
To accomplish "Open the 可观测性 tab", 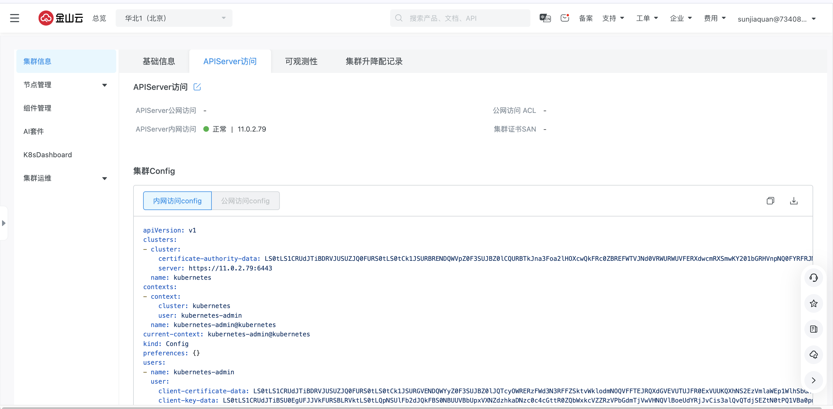I will coord(301,61).
